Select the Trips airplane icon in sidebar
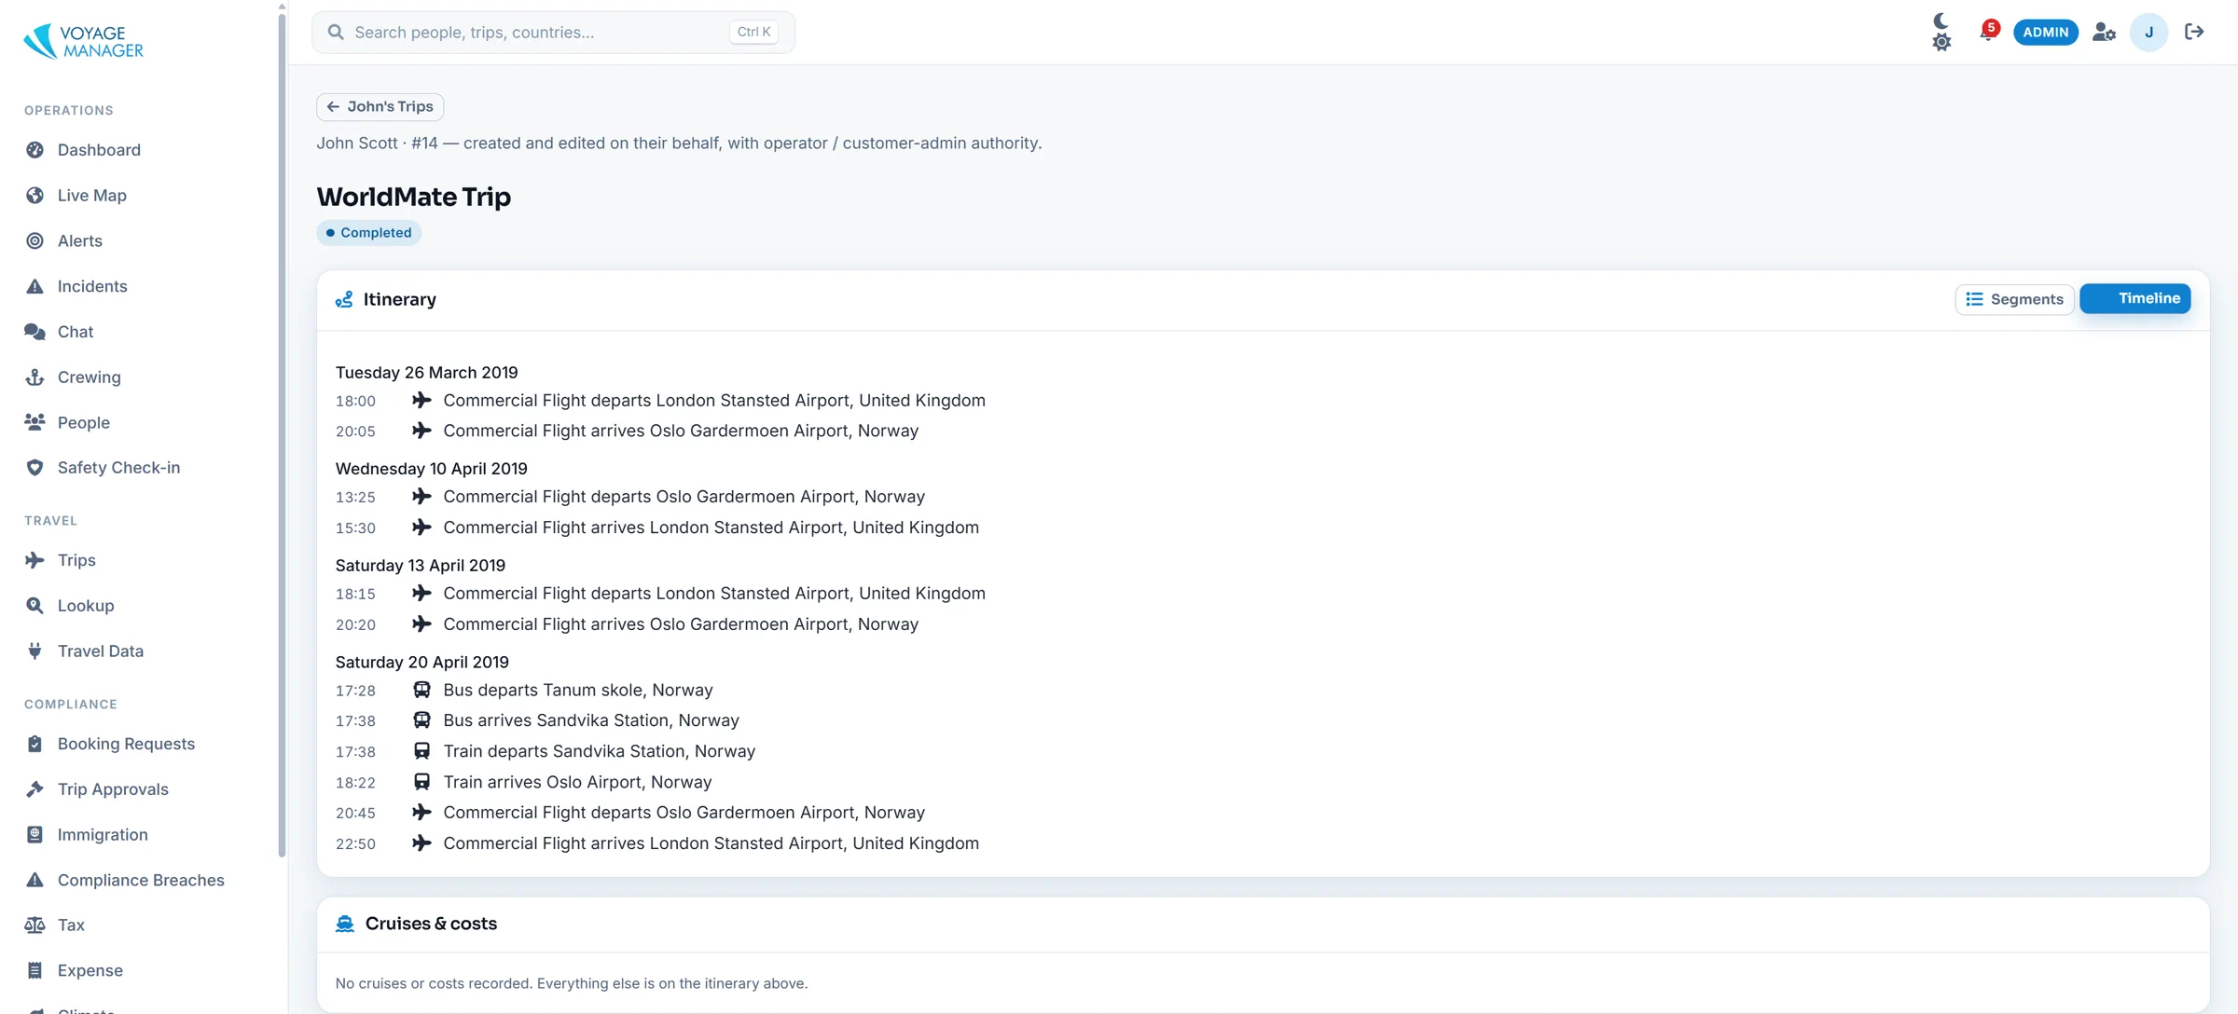The height and width of the screenshot is (1014, 2238). click(35, 560)
